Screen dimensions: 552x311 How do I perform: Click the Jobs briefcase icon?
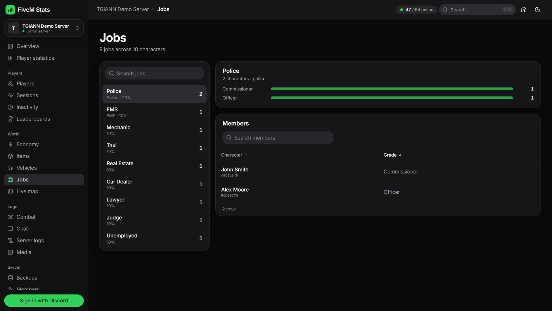pos(10,179)
